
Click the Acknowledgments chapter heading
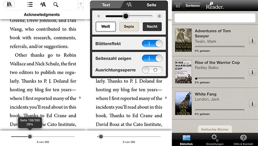[x=42, y=15]
